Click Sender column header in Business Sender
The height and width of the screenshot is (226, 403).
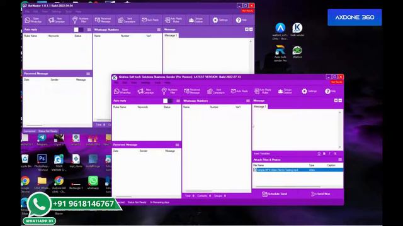pos(144,151)
